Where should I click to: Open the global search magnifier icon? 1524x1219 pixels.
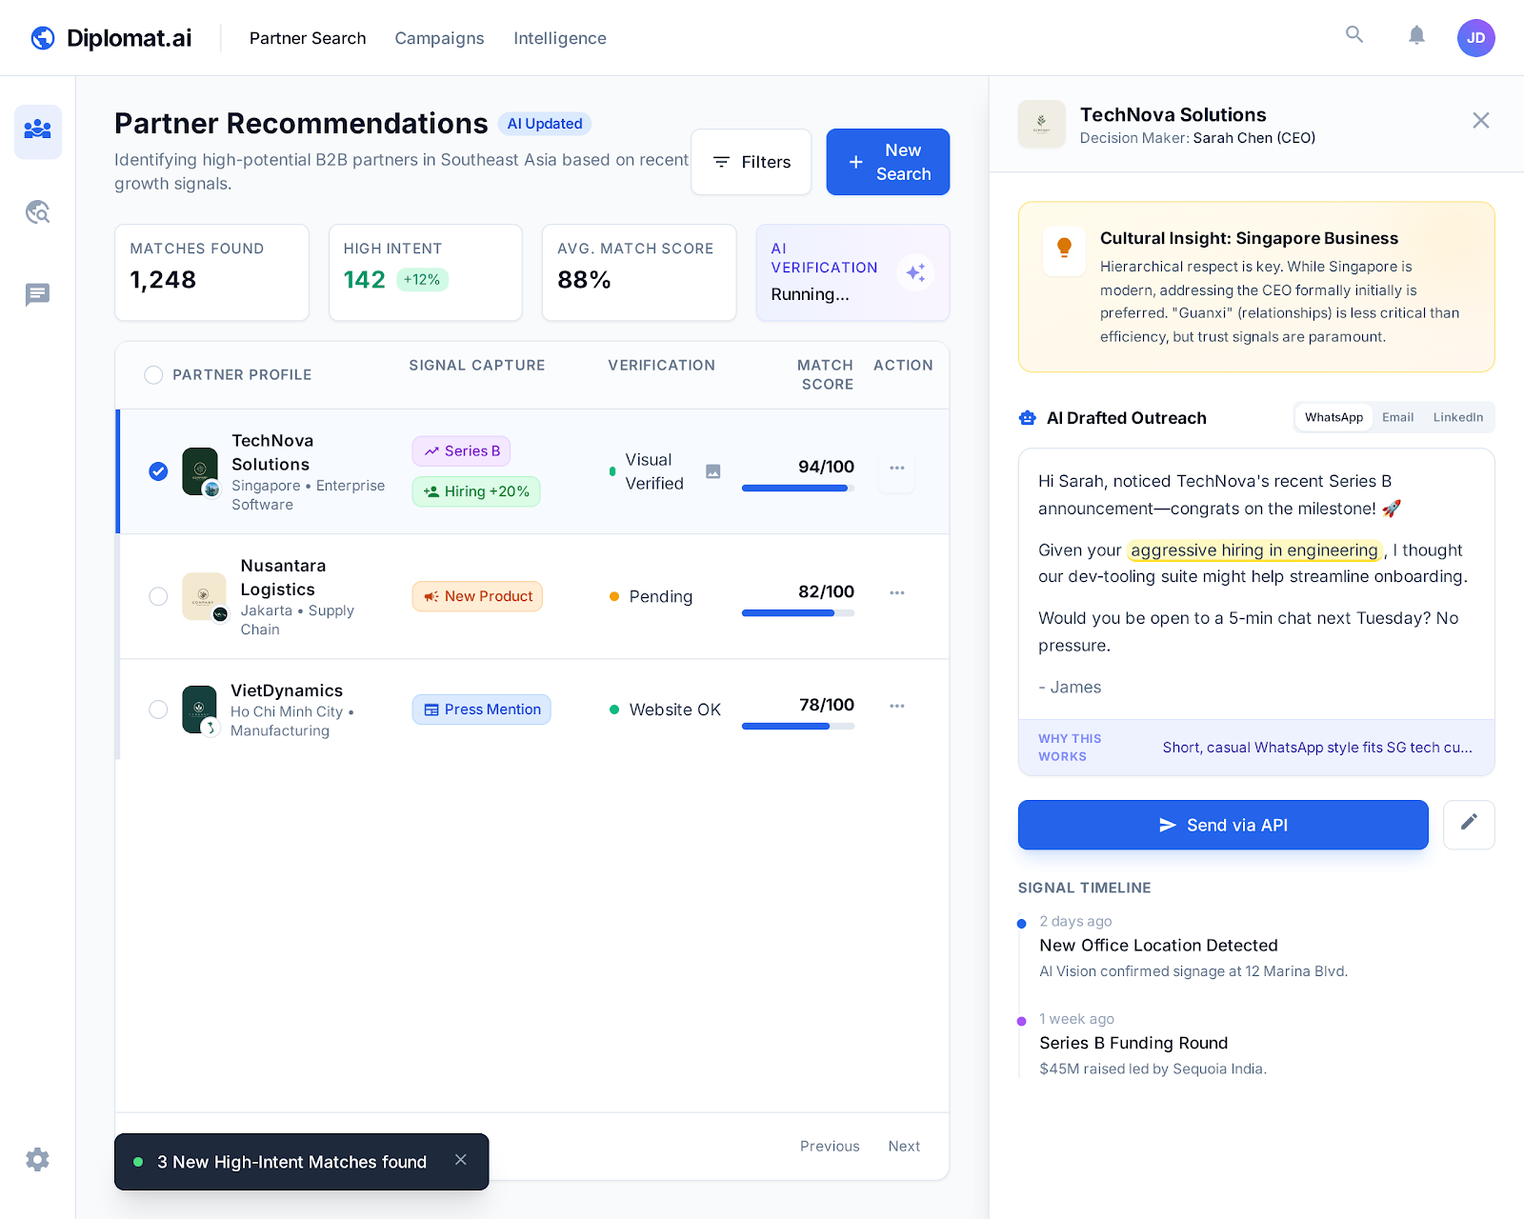pos(1354,35)
